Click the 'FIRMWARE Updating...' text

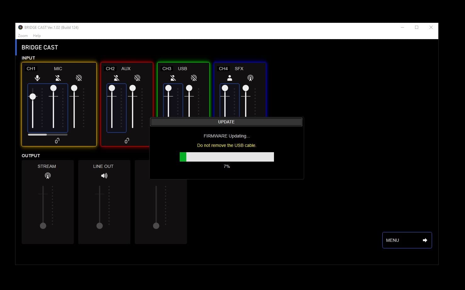tap(227, 136)
